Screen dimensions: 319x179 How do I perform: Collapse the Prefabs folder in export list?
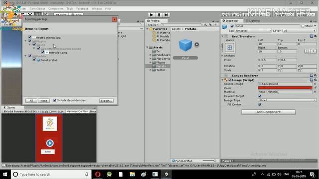pyautogui.click(x=26, y=56)
